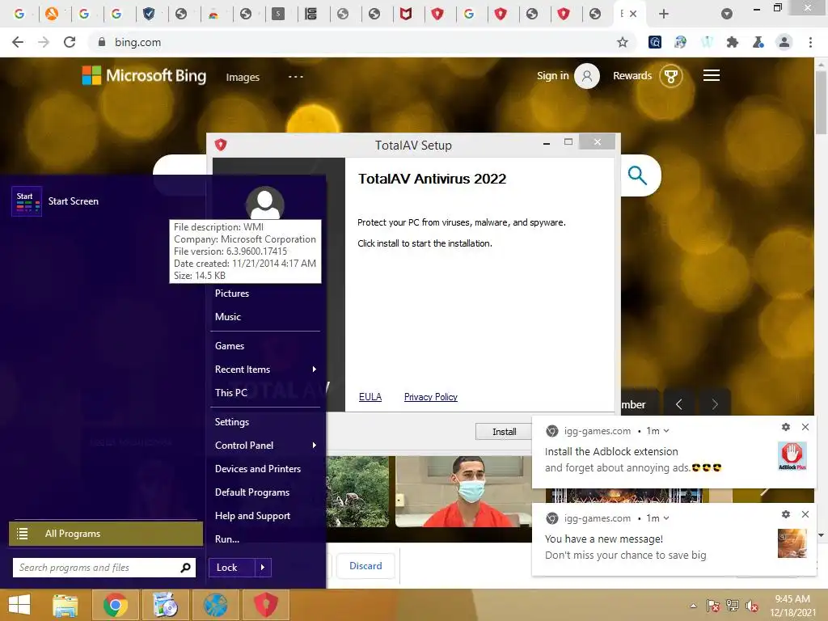Show All Programs in Start menu
Image resolution: width=828 pixels, height=621 pixels.
coord(106,534)
